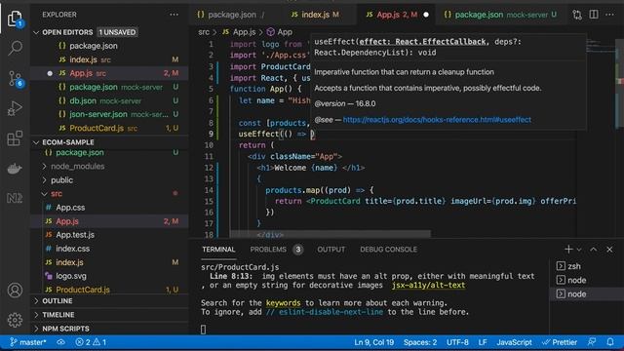Open the N2 extension icon in activity bar

(x=15, y=198)
